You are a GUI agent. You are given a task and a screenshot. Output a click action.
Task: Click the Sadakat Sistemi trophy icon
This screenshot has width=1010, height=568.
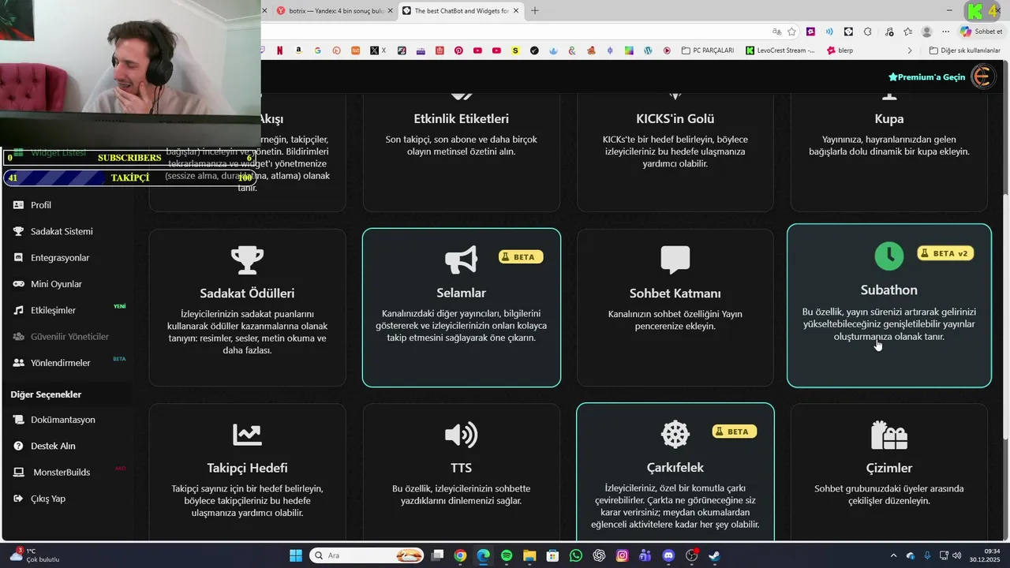tap(19, 231)
